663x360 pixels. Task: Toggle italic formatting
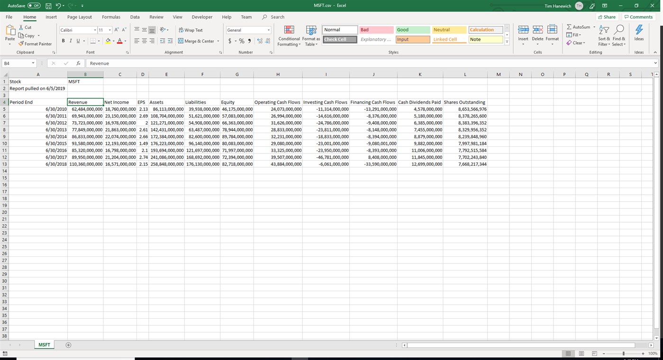71,41
